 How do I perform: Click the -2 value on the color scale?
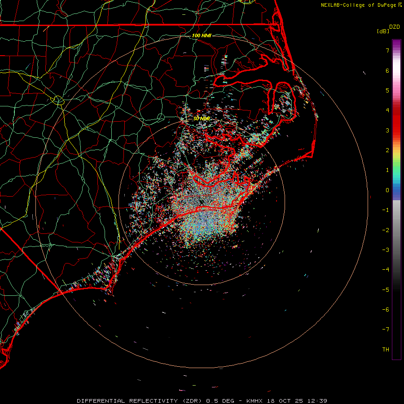[x=386, y=230]
